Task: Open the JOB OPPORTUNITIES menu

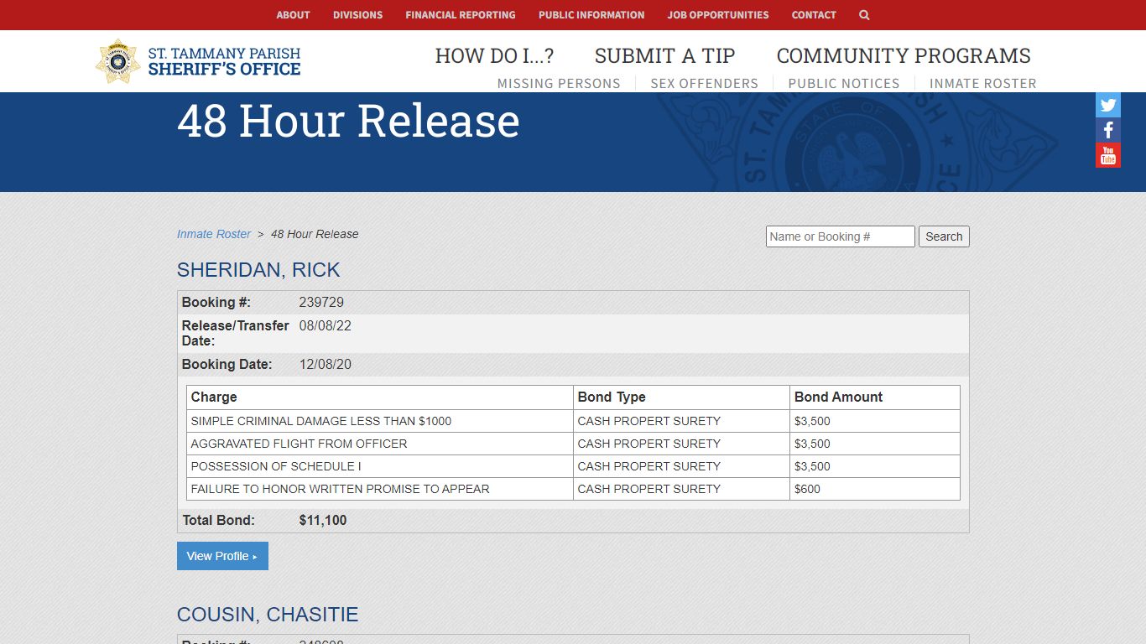Action: pyautogui.click(x=718, y=15)
